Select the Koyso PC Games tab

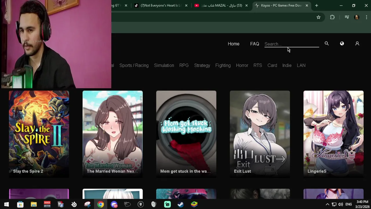[x=281, y=6]
